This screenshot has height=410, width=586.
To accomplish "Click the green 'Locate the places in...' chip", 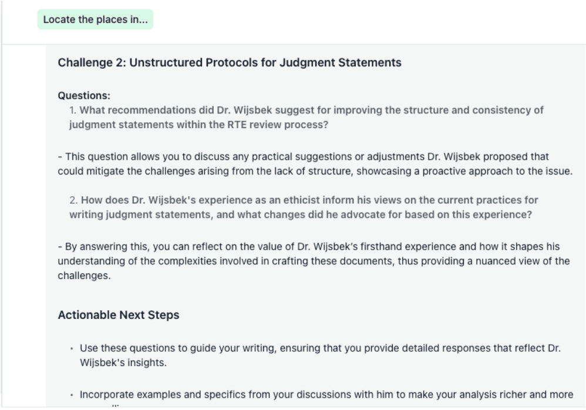I will tap(95, 19).
